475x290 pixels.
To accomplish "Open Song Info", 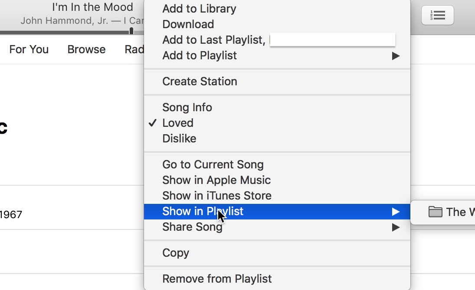I will click(x=187, y=107).
